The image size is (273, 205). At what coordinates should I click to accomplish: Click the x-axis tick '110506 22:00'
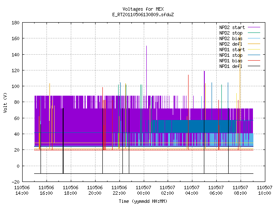(119, 190)
